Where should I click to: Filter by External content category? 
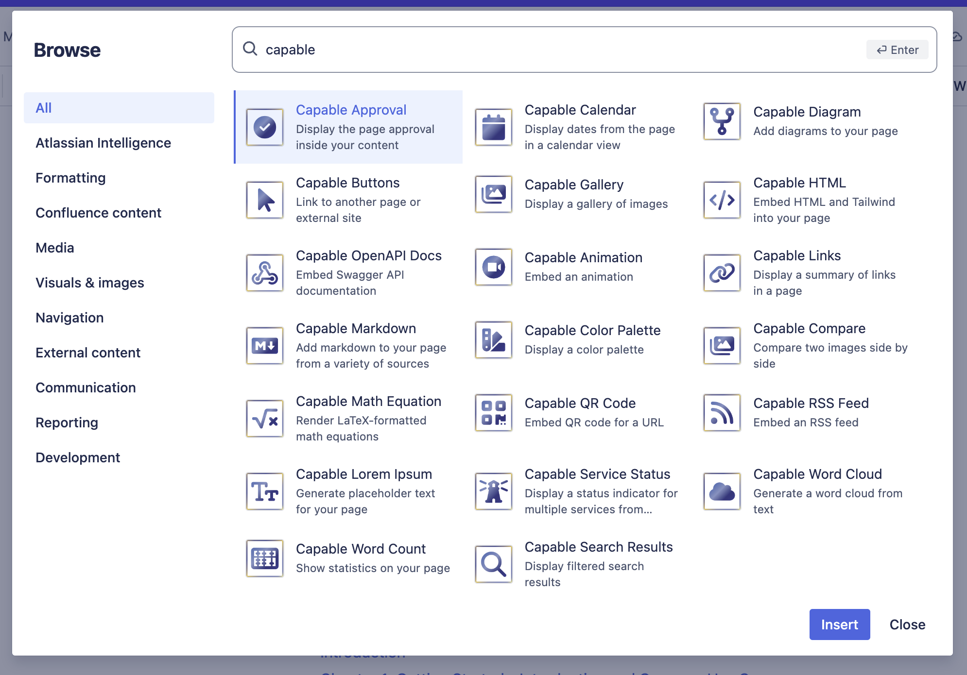[88, 353]
